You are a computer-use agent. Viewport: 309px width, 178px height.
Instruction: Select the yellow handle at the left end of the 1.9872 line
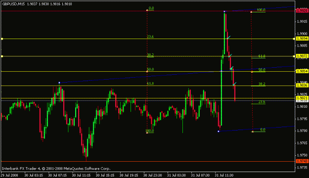click(x=2, y=56)
